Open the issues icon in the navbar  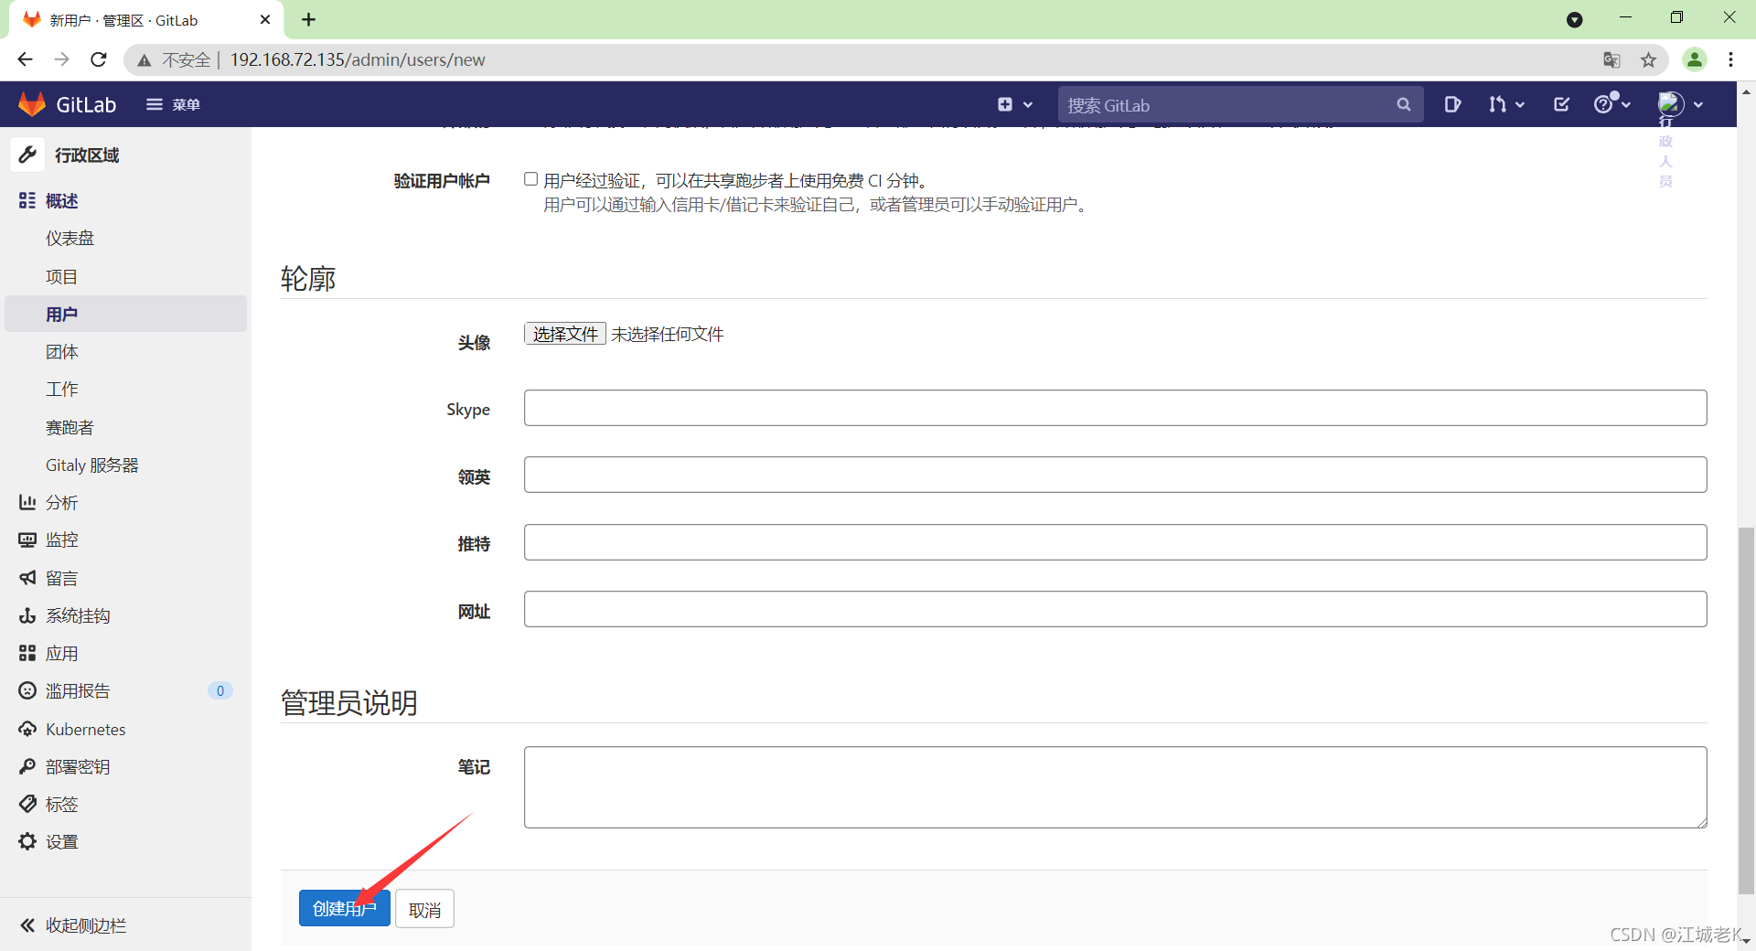(x=1452, y=104)
